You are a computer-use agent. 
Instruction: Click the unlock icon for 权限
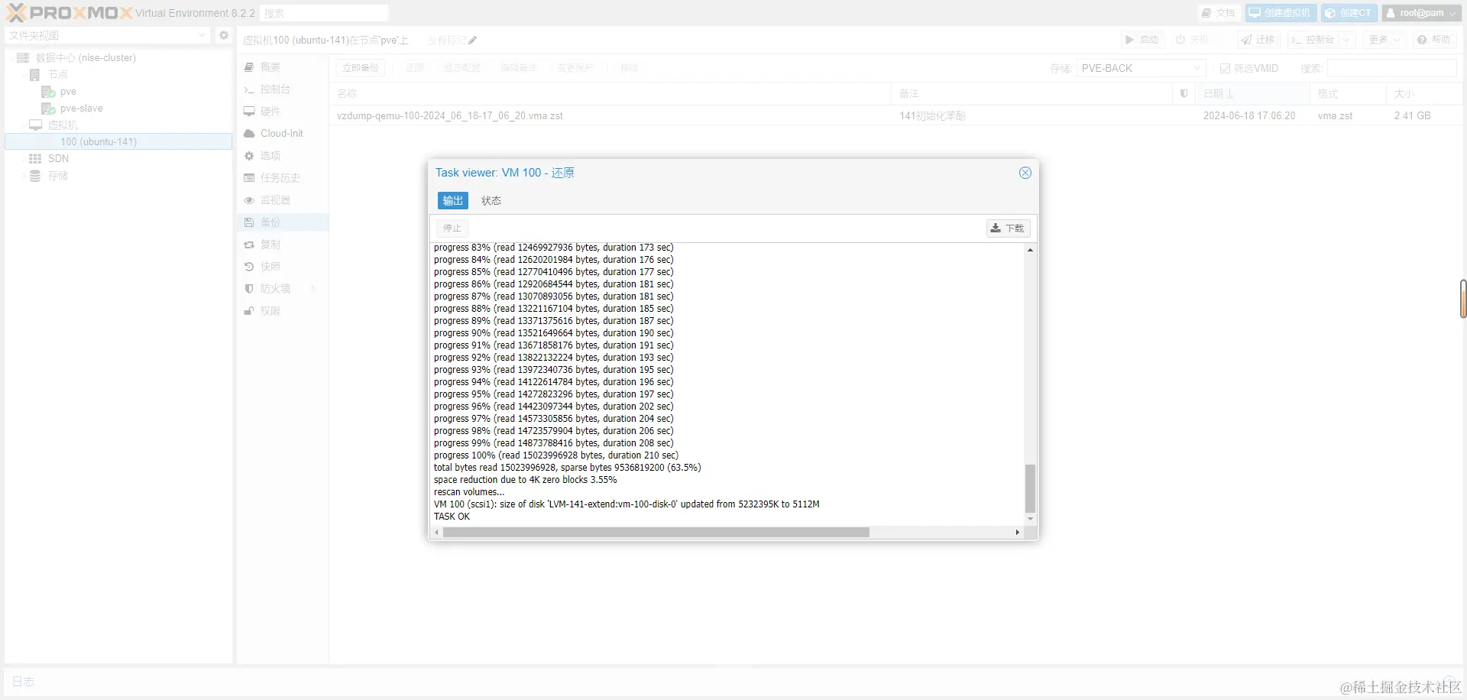(x=249, y=311)
